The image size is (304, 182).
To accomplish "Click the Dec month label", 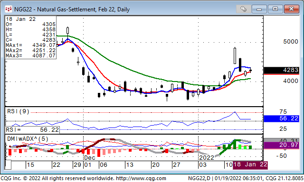I will (90, 158).
